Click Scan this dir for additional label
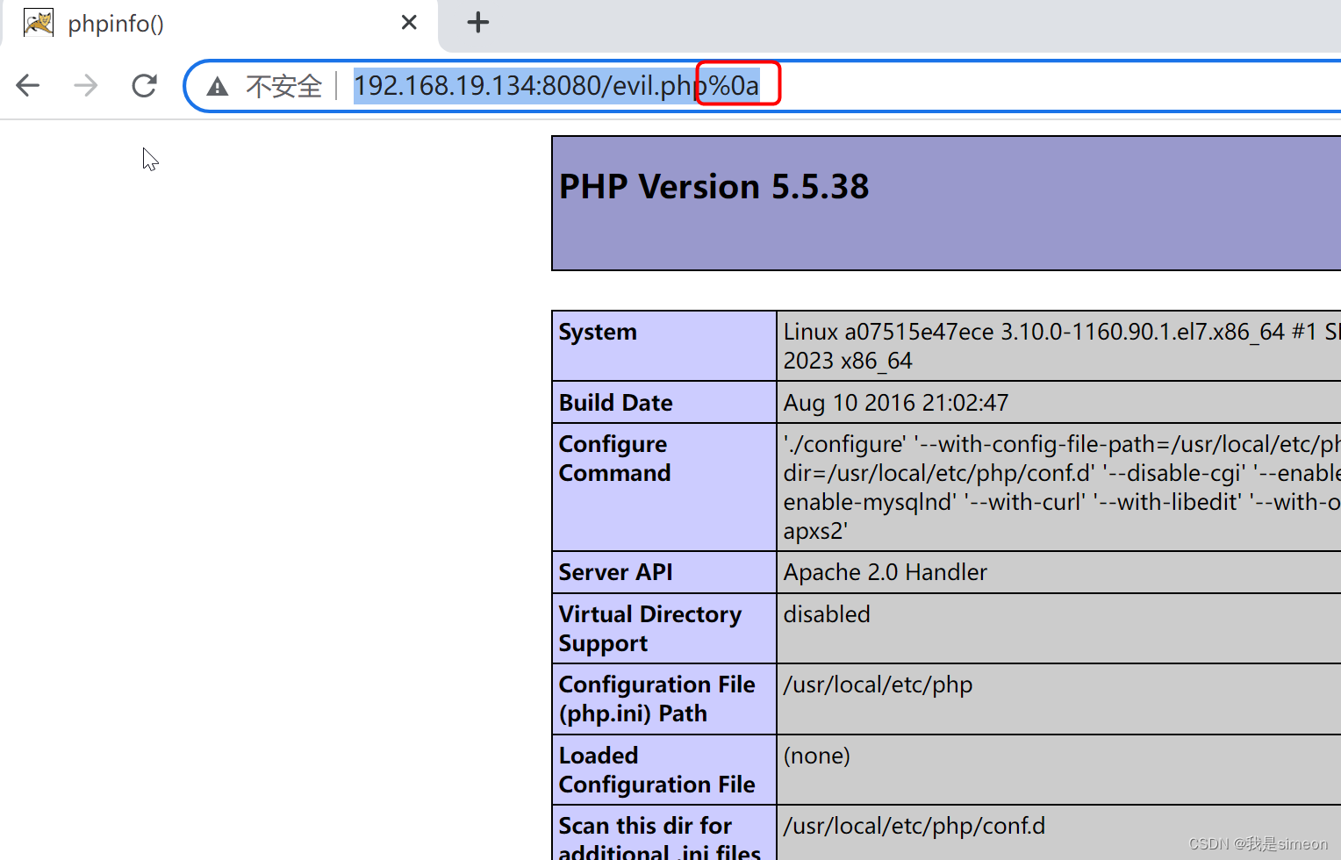This screenshot has width=1341, height=860. (659, 839)
